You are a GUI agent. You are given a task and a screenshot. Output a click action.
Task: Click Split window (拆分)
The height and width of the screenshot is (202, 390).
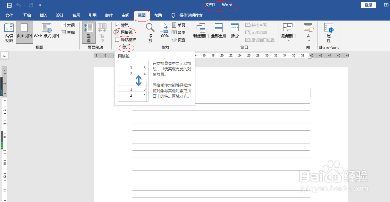coord(235,31)
